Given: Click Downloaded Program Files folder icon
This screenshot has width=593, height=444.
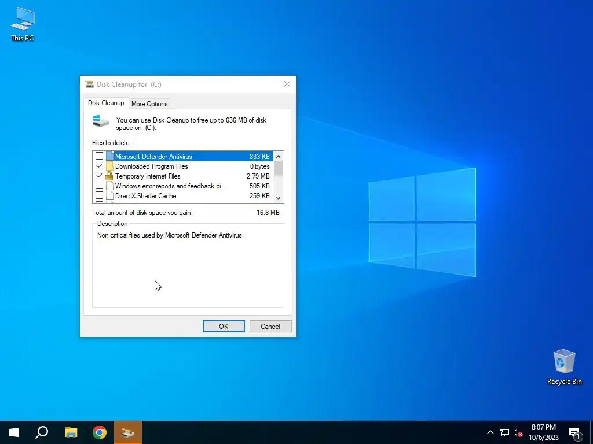Looking at the screenshot, I should (x=109, y=166).
